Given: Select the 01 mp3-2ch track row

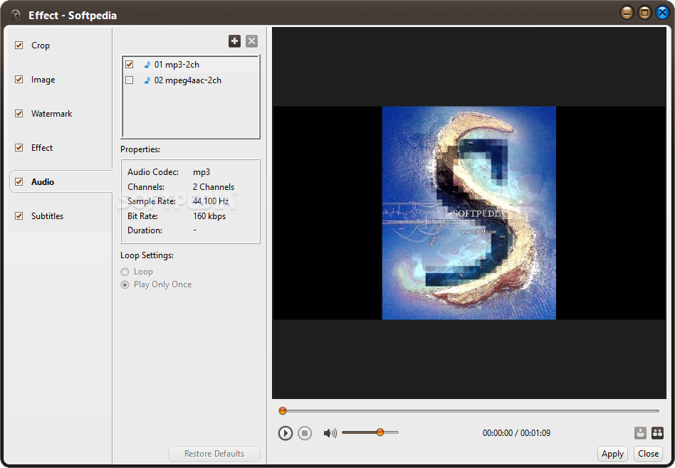Looking at the screenshot, I should 191,65.
